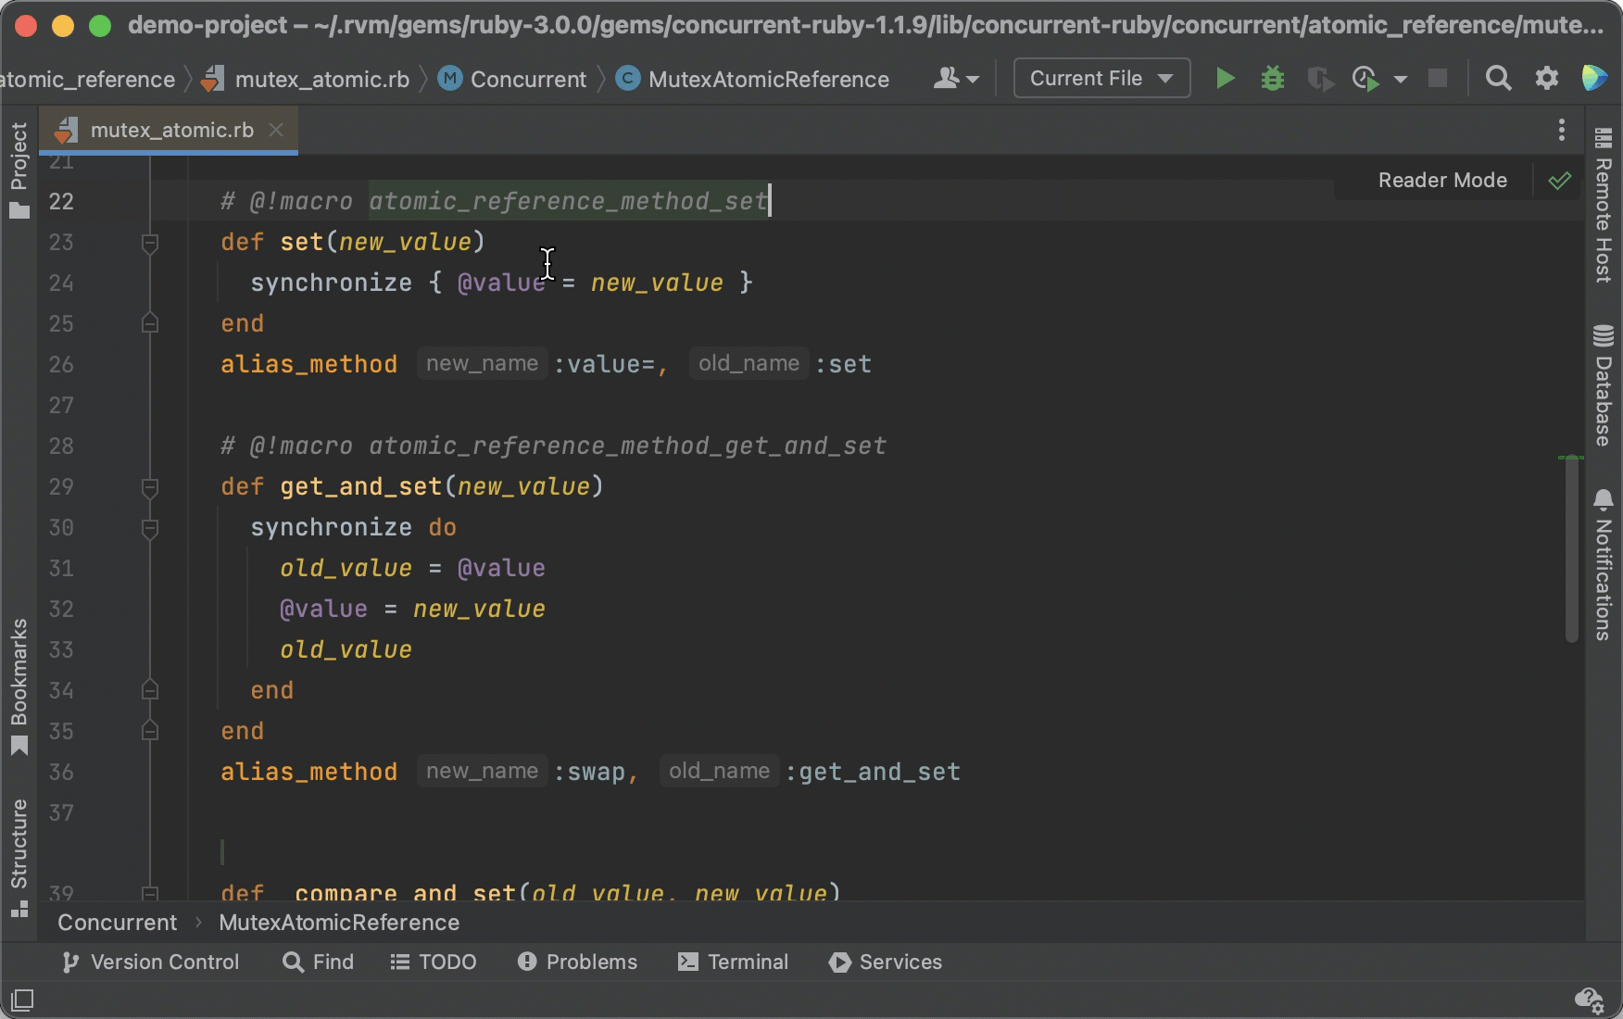The height and width of the screenshot is (1019, 1623).
Task: Open tab options three-dot menu
Action: click(1562, 130)
